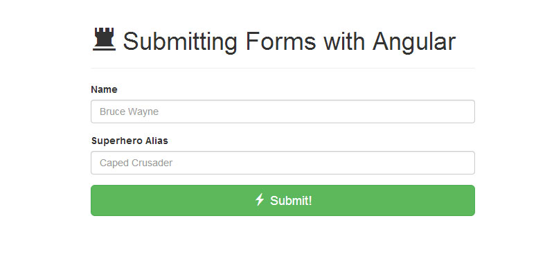Click the right edge of the Submit! button
This screenshot has width=554, height=277.
[469, 200]
